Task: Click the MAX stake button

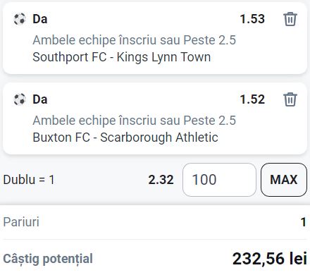Action: click(284, 180)
